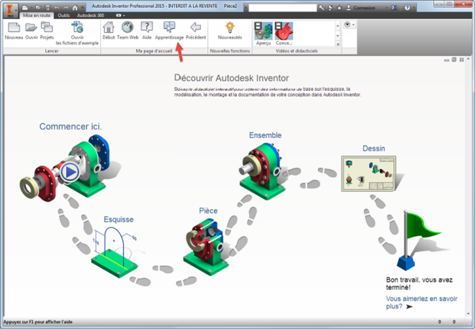This screenshot has width=475, height=329.
Task: Click Vous aimeriez en savoir plus link
Action: tap(421, 302)
